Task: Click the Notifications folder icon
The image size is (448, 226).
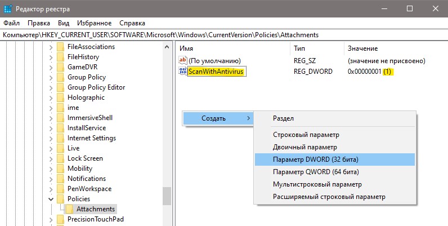Action: pos(61,179)
